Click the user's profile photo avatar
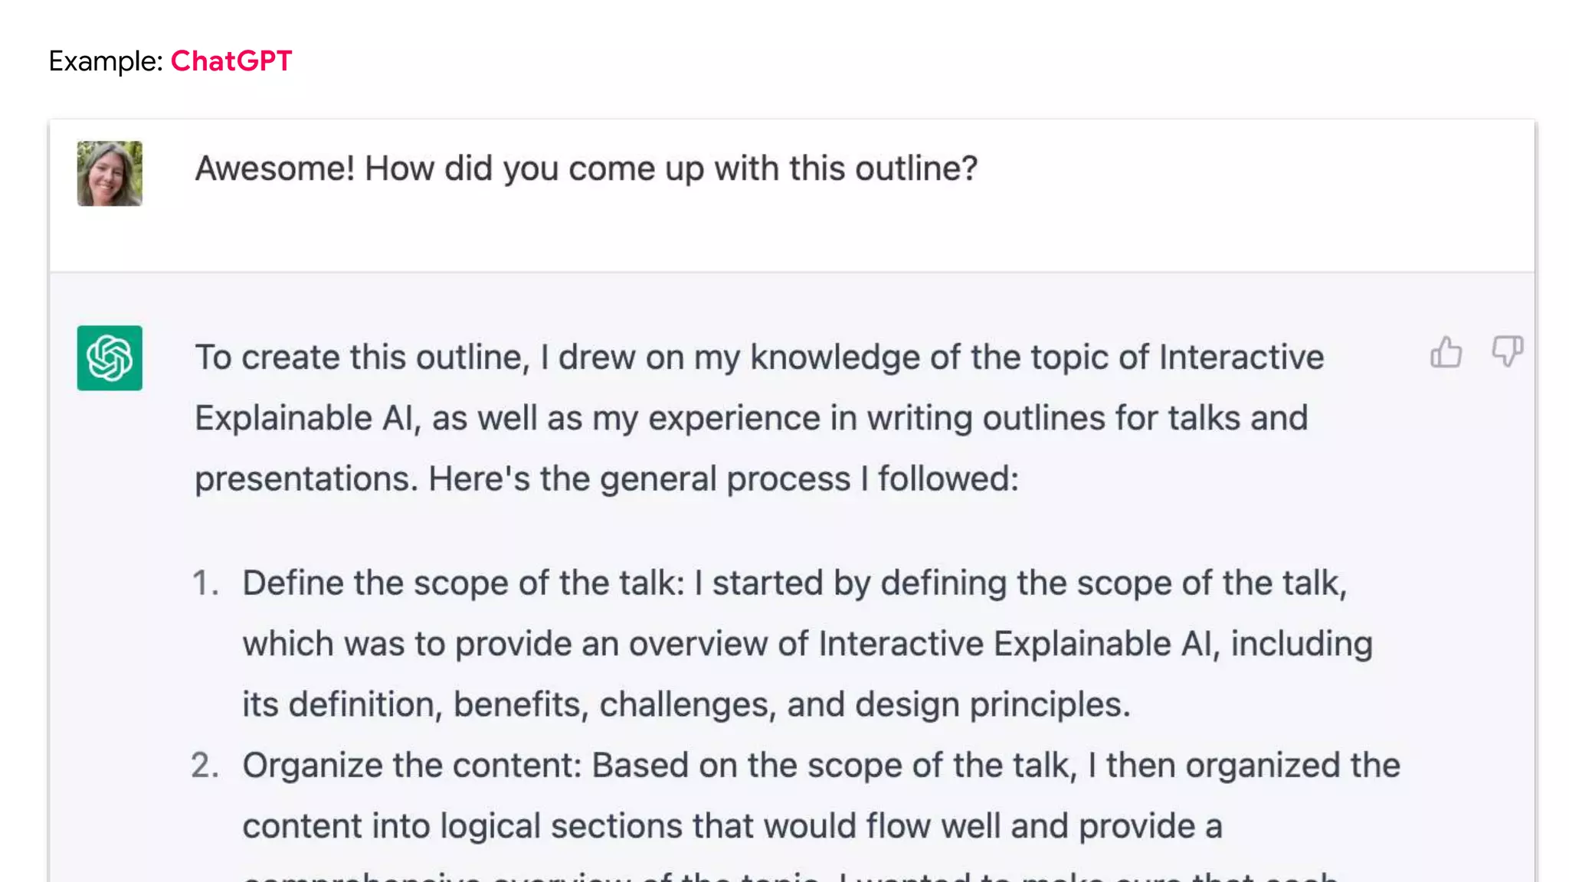The height and width of the screenshot is (882, 1569). click(x=110, y=174)
